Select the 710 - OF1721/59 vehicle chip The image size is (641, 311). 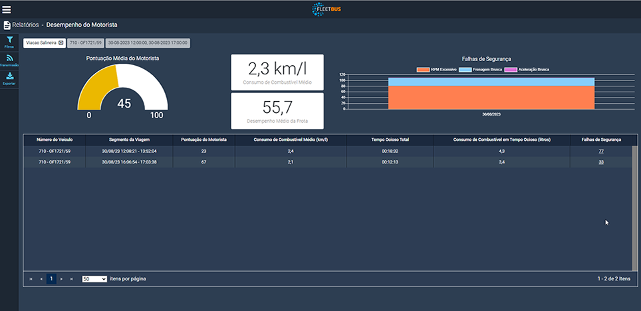85,43
